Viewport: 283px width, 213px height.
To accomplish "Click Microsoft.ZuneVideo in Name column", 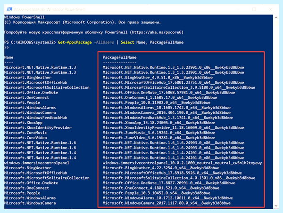I will tap(25, 138).
